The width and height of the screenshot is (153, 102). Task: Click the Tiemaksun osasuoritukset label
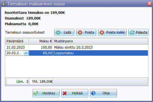[x=25, y=32]
